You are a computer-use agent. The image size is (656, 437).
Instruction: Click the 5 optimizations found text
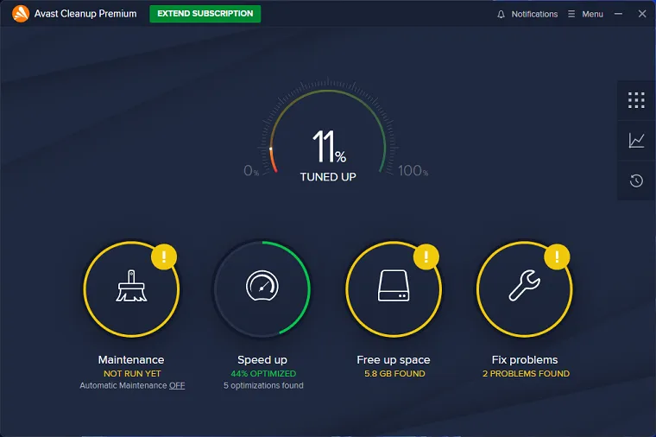click(x=263, y=385)
